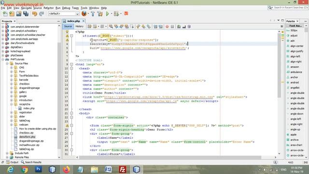Collapse the body tag fold on line 21
The width and height of the screenshot is (309, 174).
[x=71, y=113]
